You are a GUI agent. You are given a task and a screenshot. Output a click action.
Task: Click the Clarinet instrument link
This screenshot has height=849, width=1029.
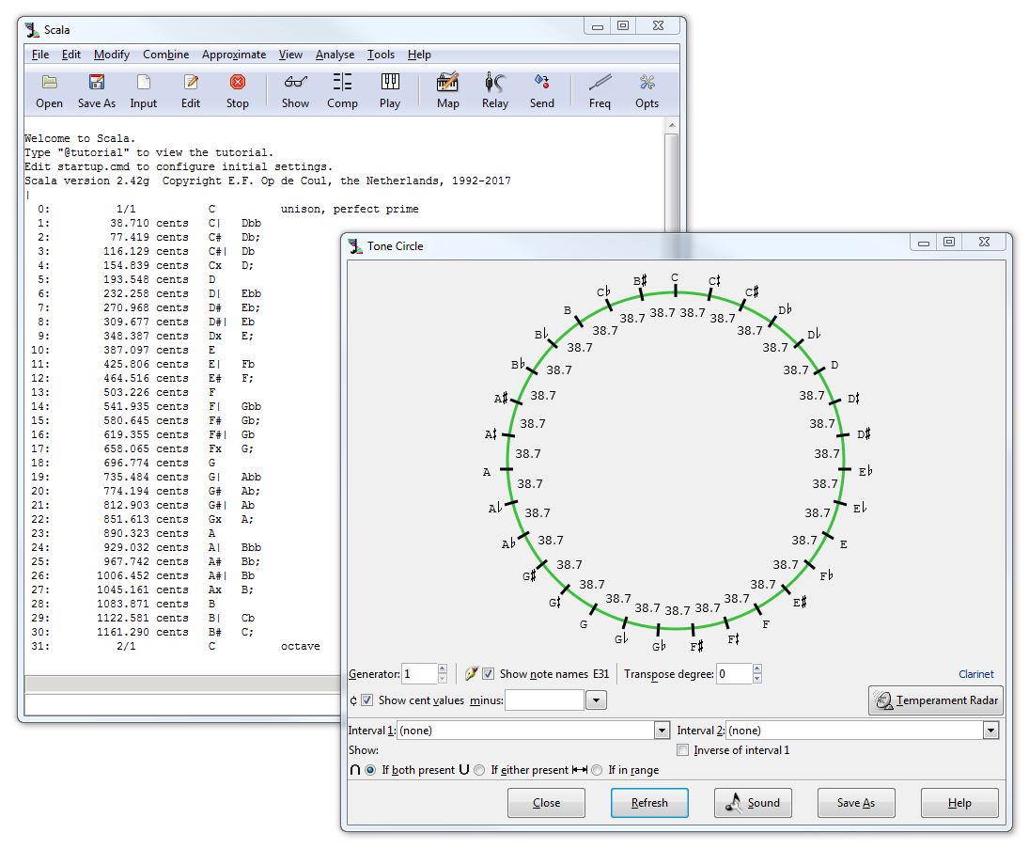(x=975, y=674)
